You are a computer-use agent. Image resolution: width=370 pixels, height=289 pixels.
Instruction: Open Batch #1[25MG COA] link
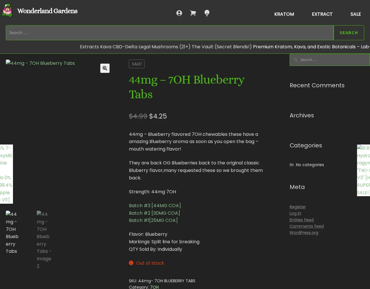click(x=153, y=220)
